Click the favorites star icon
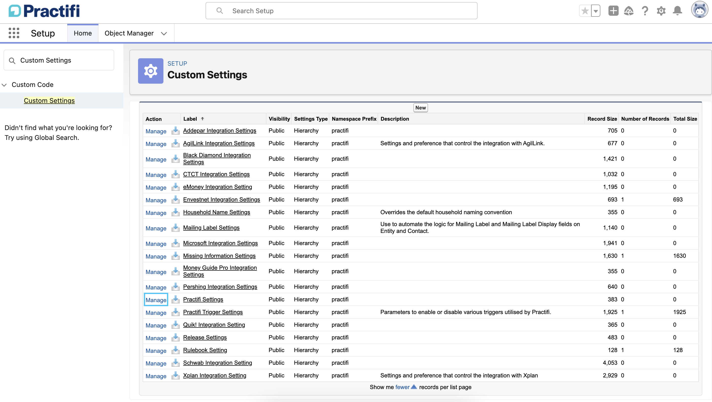The width and height of the screenshot is (712, 402). [x=585, y=11]
